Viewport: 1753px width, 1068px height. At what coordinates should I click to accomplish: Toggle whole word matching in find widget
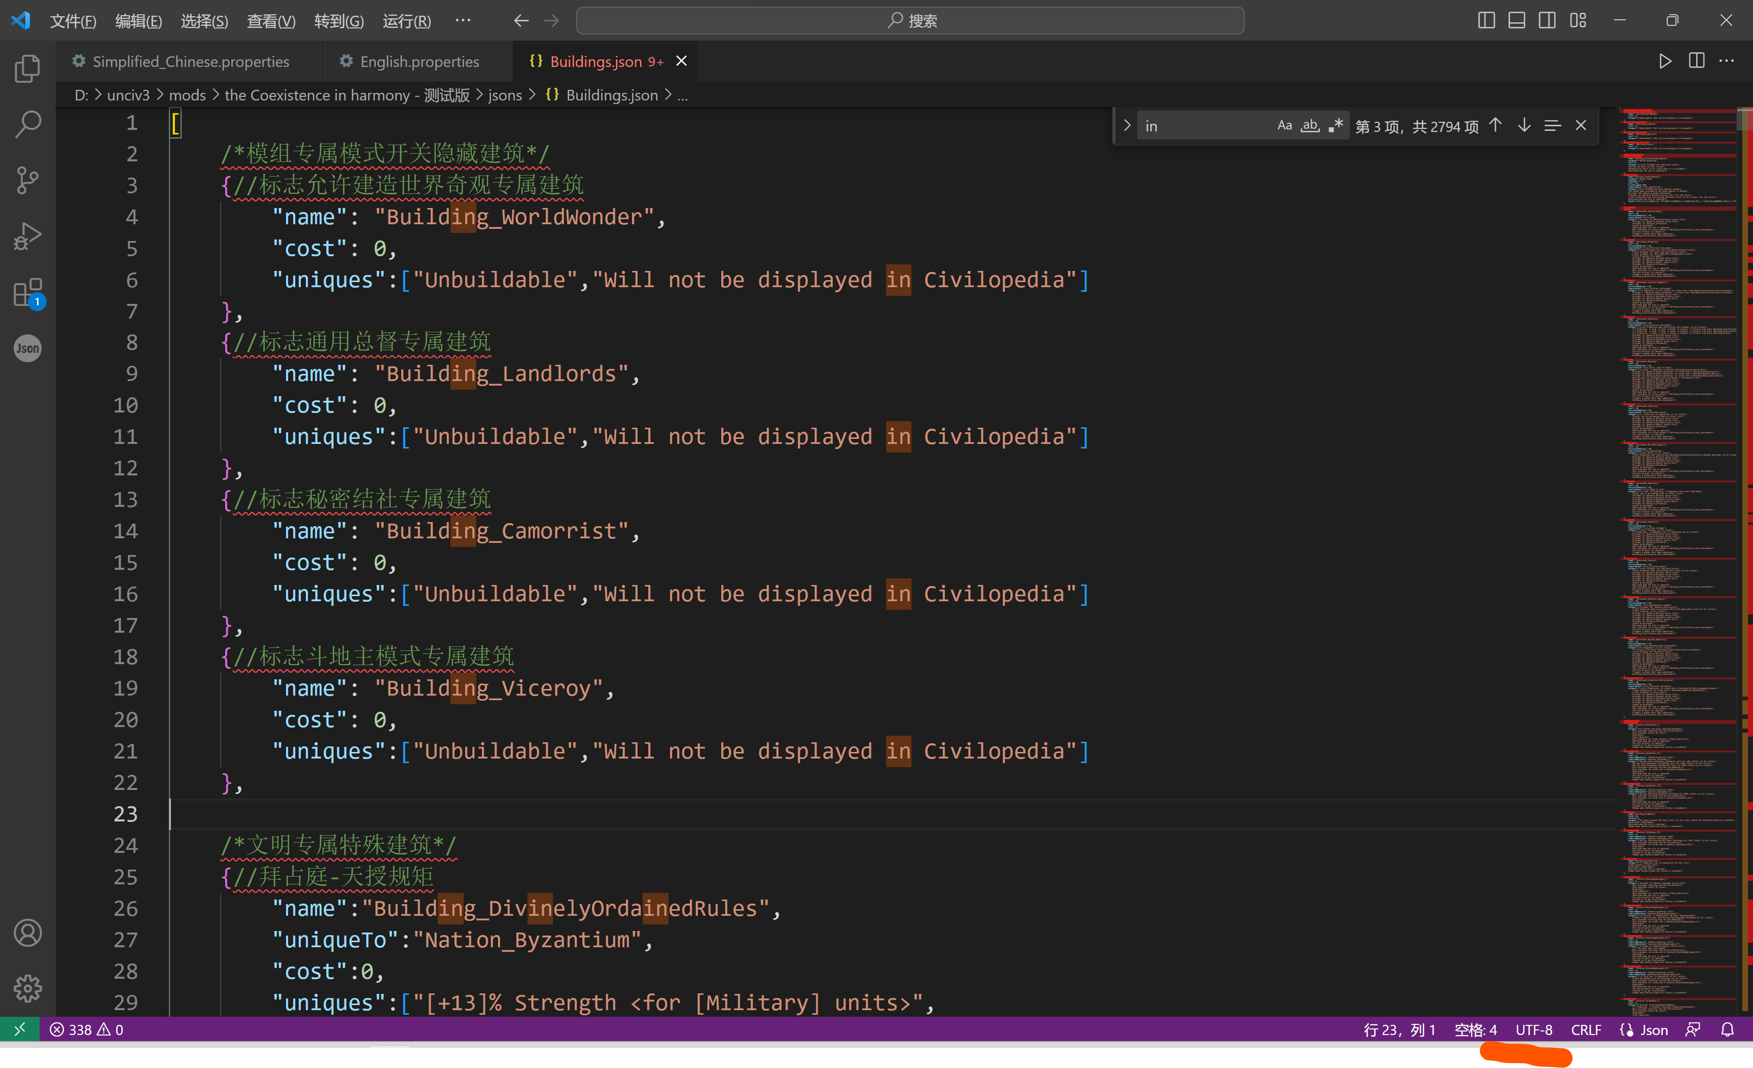[1310, 125]
